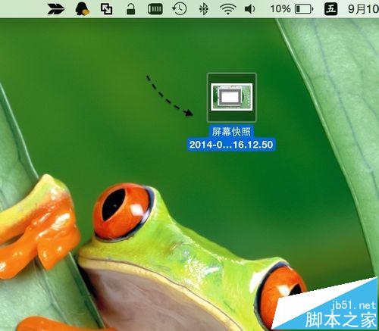379x331 pixels.
Task: Open the volume speaker control
Action: coord(249,9)
